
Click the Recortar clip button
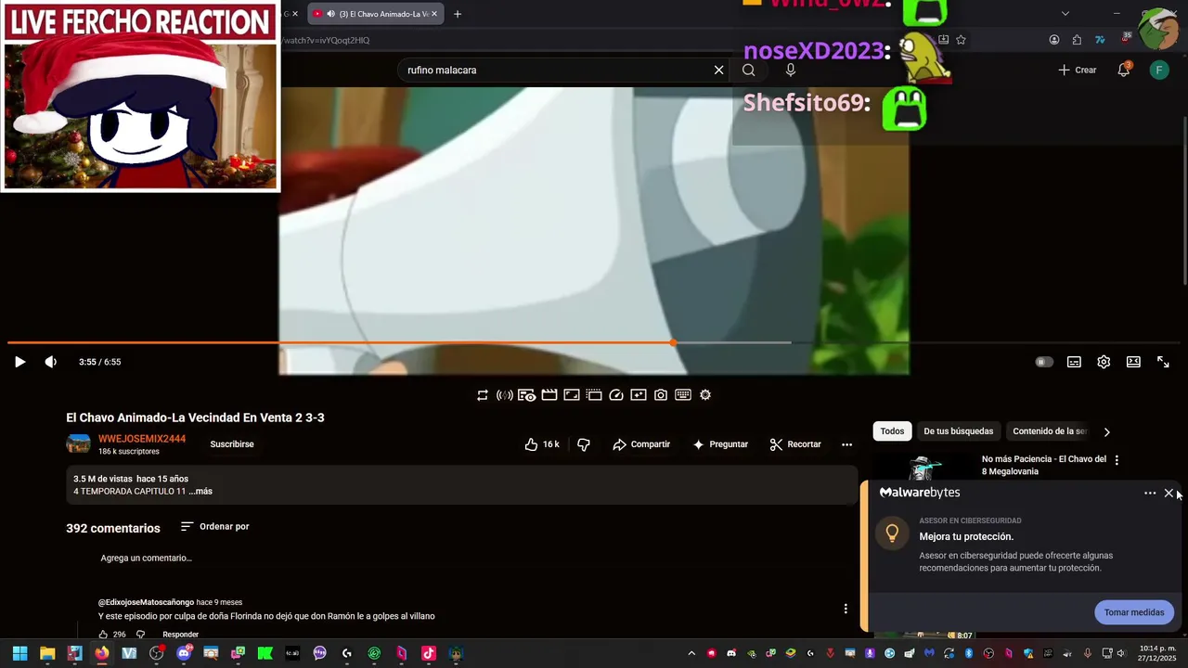[x=795, y=444]
